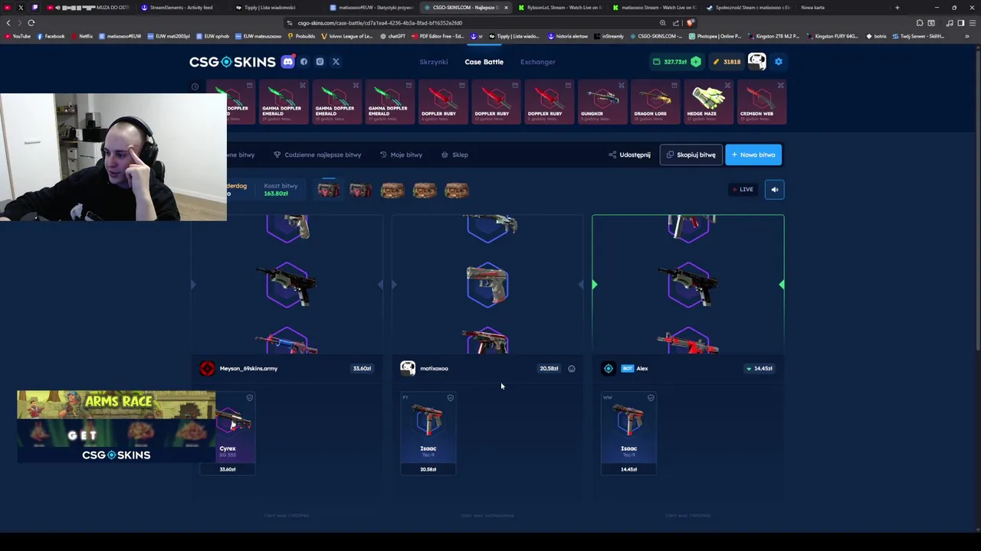Select the Hedge Maze gloves drop card
981x551 pixels.
coord(707,102)
